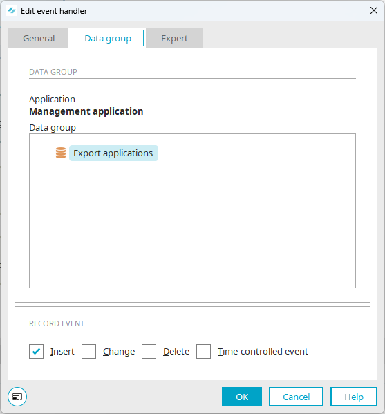Click the Delete label text

point(176,351)
